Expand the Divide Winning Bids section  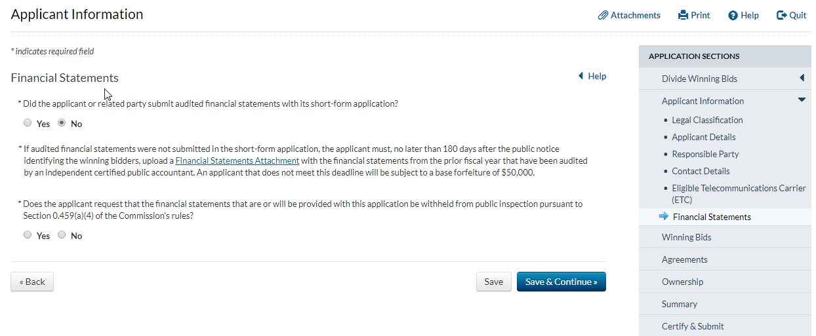pos(802,79)
